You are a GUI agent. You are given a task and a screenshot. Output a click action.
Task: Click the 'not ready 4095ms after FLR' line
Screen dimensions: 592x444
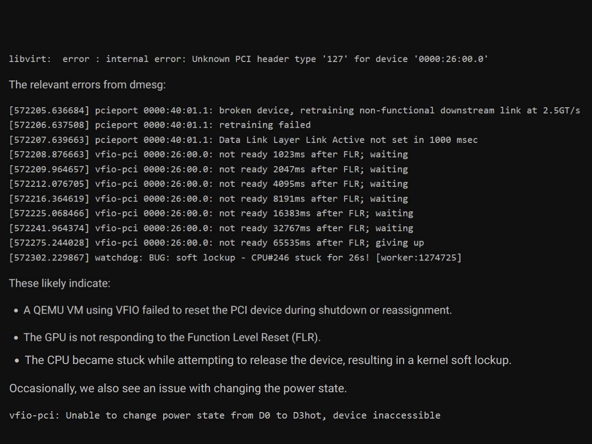(208, 184)
